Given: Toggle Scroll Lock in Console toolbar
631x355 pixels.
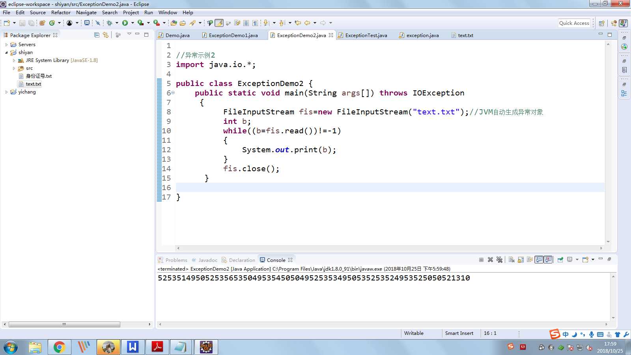Looking at the screenshot, I should 521,260.
